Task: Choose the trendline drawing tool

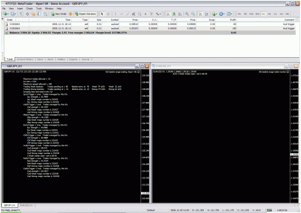Action: pos(128,14)
